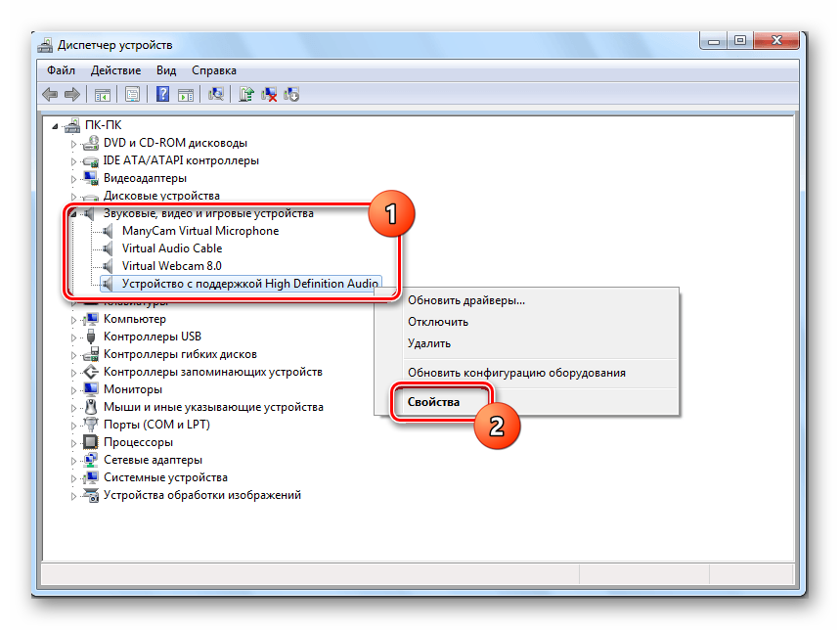840x630 pixels.
Task: Click the Back arrow in the toolbar
Action: pyautogui.click(x=50, y=95)
